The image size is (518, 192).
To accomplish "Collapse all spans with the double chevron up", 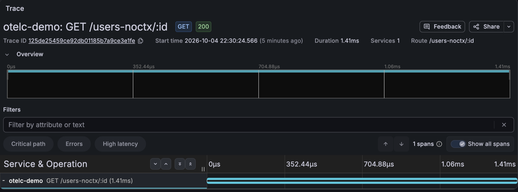I will (x=190, y=164).
